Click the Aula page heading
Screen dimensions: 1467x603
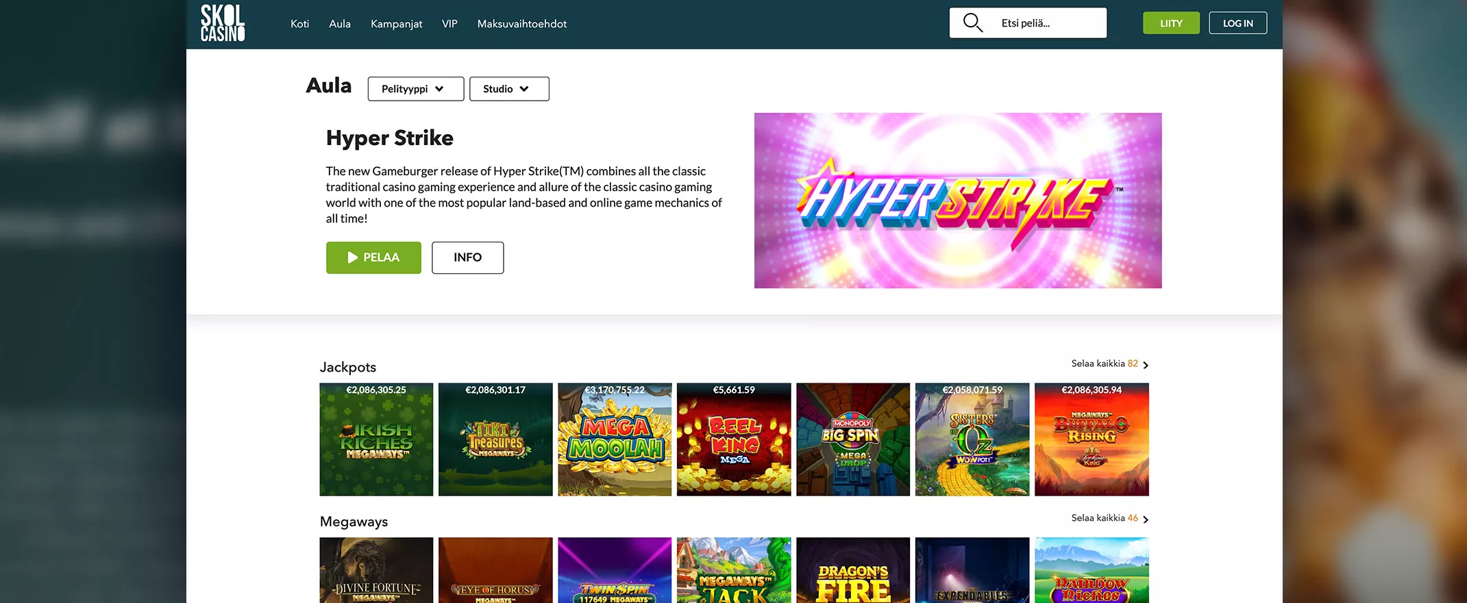pyautogui.click(x=329, y=86)
